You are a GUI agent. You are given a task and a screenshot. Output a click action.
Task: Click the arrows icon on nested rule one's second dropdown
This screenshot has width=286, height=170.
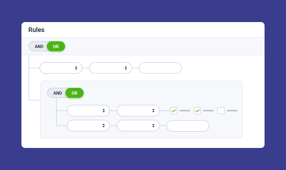tap(153, 111)
